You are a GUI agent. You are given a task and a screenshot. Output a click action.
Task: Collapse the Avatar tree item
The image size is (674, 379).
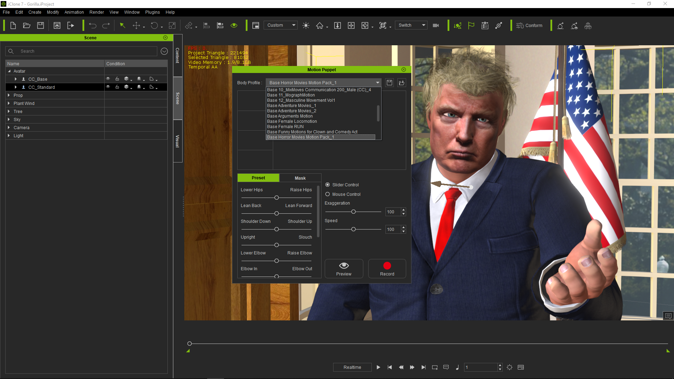[x=9, y=71]
